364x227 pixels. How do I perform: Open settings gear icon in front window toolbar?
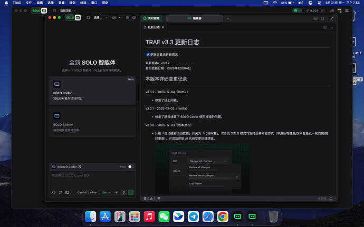pyautogui.click(x=128, y=17)
